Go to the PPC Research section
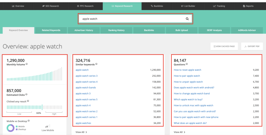 [x=85, y=6]
